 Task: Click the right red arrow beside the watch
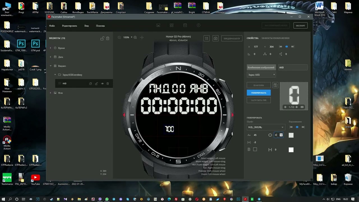pyautogui.click(x=232, y=115)
